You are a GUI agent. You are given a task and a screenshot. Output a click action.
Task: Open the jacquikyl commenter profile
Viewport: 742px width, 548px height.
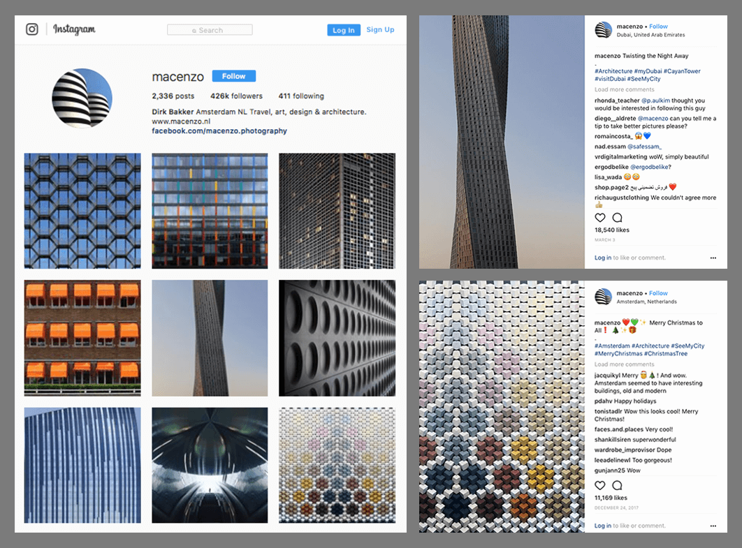click(607, 375)
